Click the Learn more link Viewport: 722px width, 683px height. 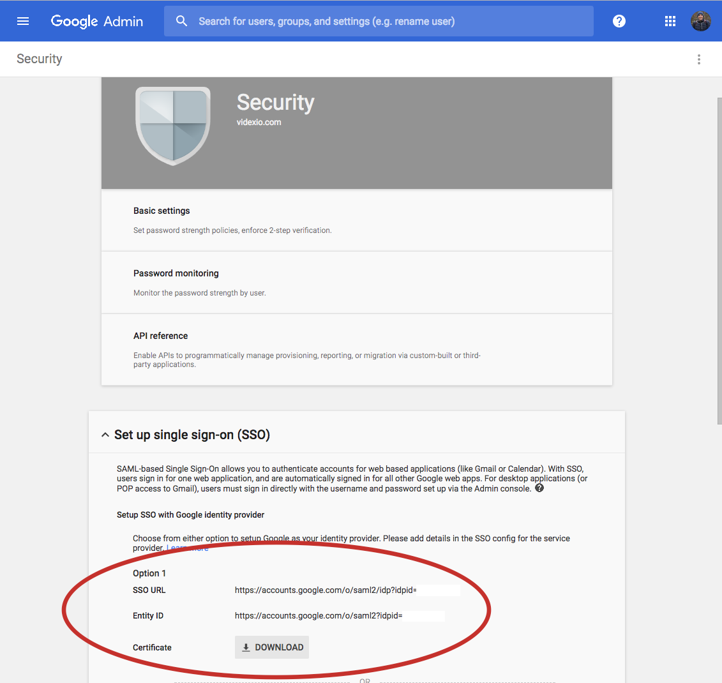(x=188, y=548)
